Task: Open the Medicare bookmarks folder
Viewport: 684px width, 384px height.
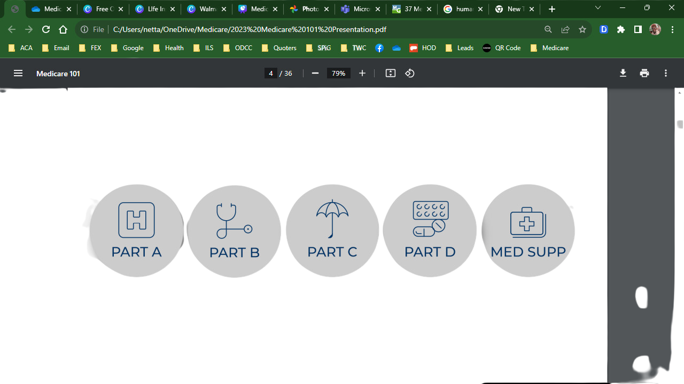Action: click(549, 48)
